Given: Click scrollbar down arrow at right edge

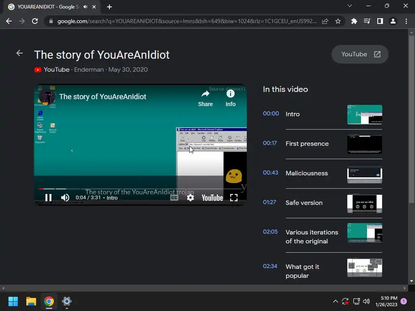Looking at the screenshot, I should click(x=411, y=281).
